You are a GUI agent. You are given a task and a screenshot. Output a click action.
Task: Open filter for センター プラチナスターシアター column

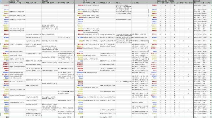[98, 3]
